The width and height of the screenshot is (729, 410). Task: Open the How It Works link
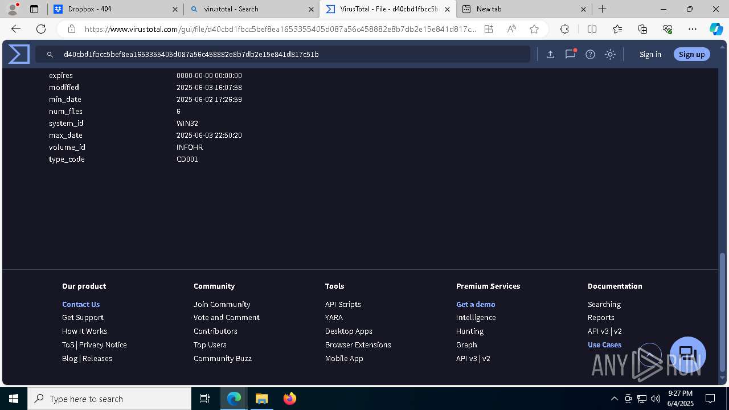click(84, 331)
